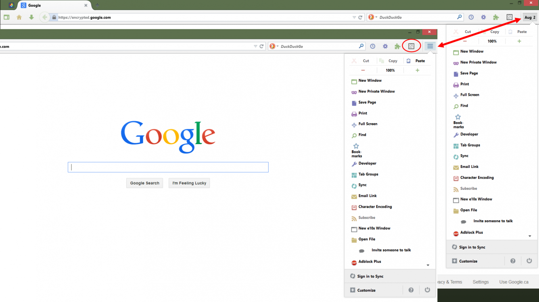Click the S add-on icon in back window toolbar
Image resolution: width=539 pixels, height=302 pixels.
tap(510, 17)
